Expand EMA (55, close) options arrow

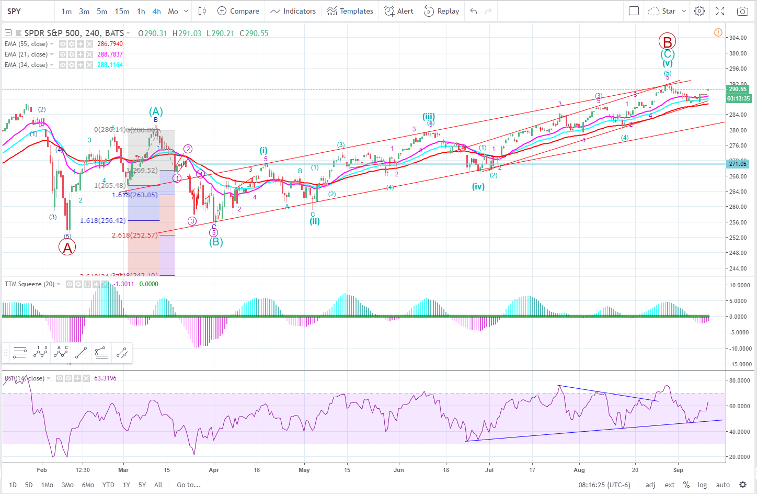[52, 44]
